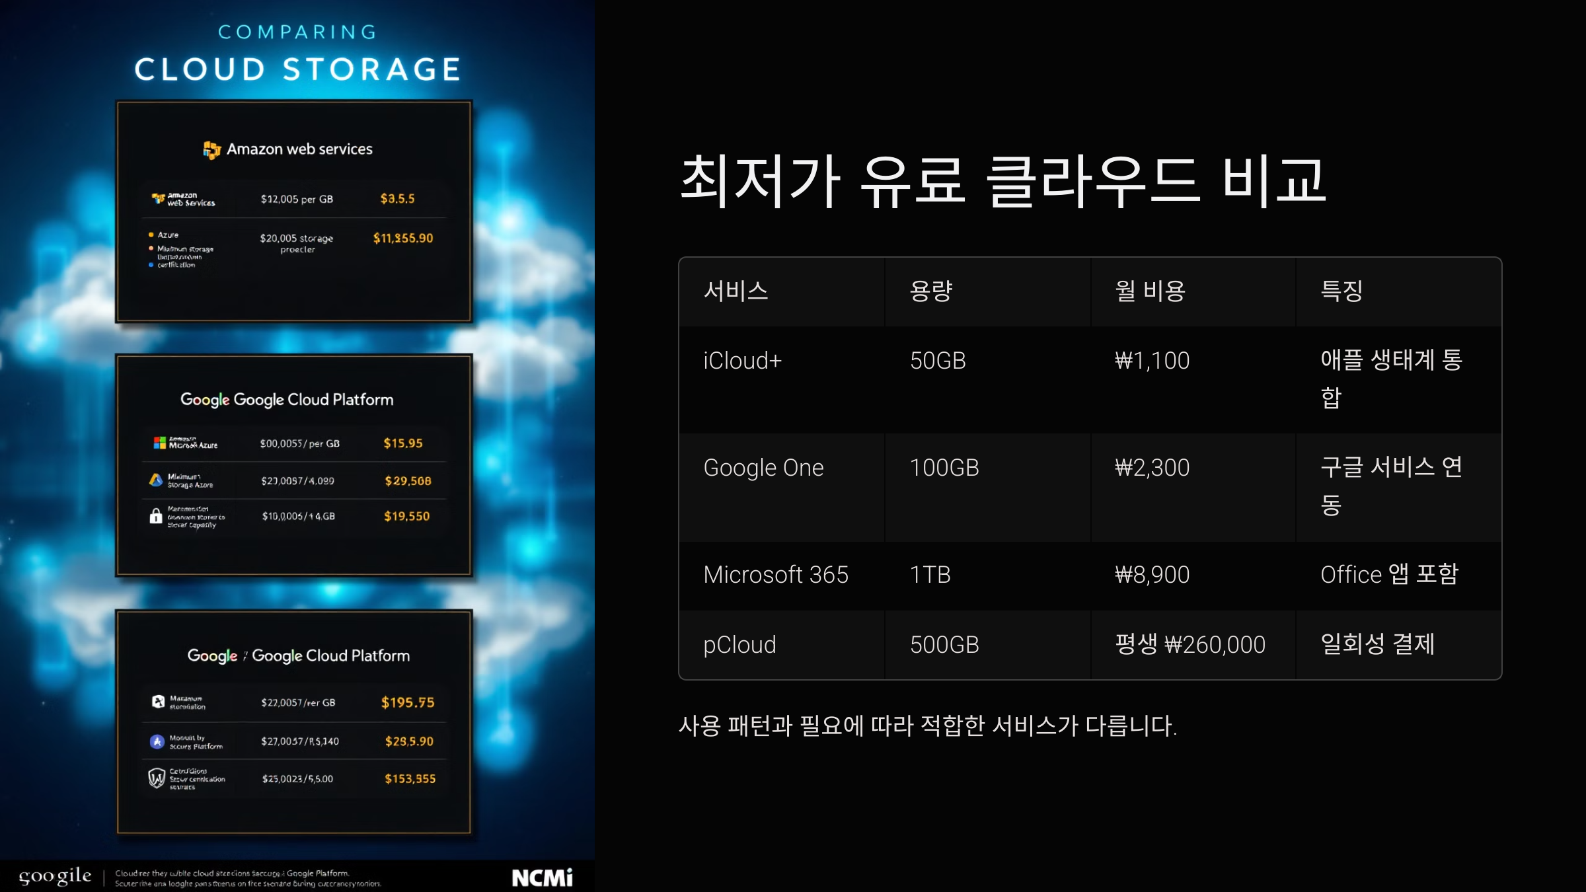Click the CLOUD STORAGE poster title
The width and height of the screenshot is (1586, 892).
coord(297,69)
